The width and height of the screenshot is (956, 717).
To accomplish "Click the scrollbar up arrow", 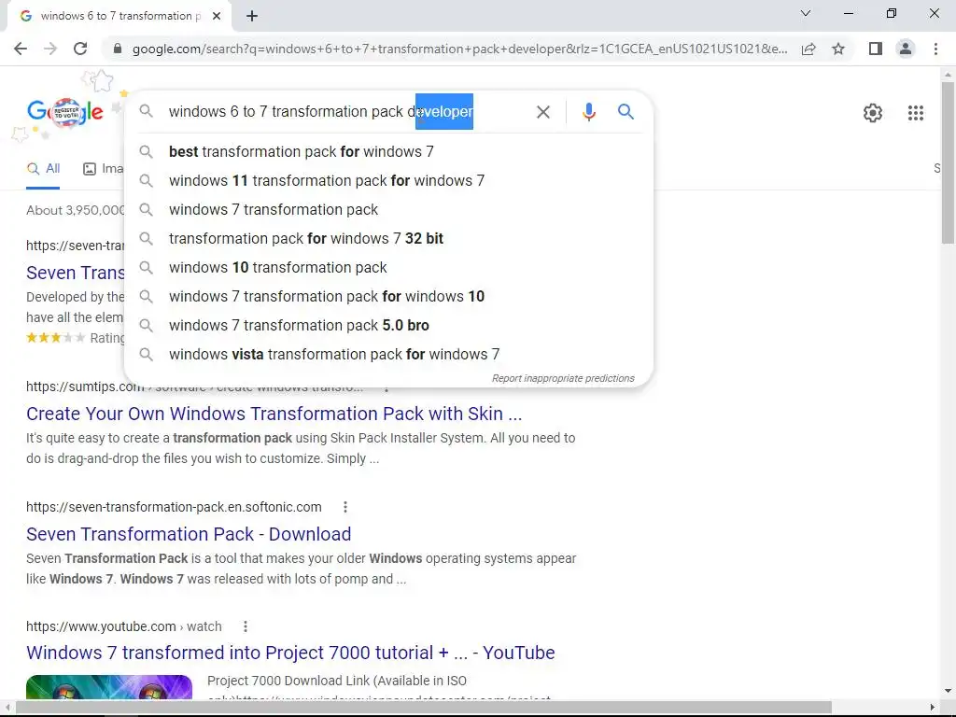I will click(948, 75).
